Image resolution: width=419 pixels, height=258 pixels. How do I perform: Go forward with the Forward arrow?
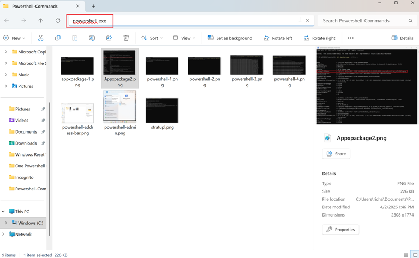[x=24, y=21]
